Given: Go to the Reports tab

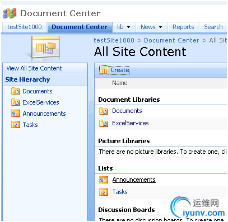Looking at the screenshot, I should 183,27.
